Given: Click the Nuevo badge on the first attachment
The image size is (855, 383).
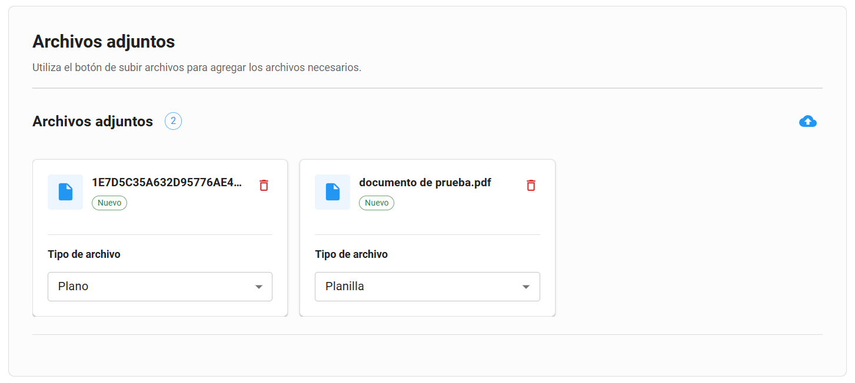Looking at the screenshot, I should click(x=109, y=203).
